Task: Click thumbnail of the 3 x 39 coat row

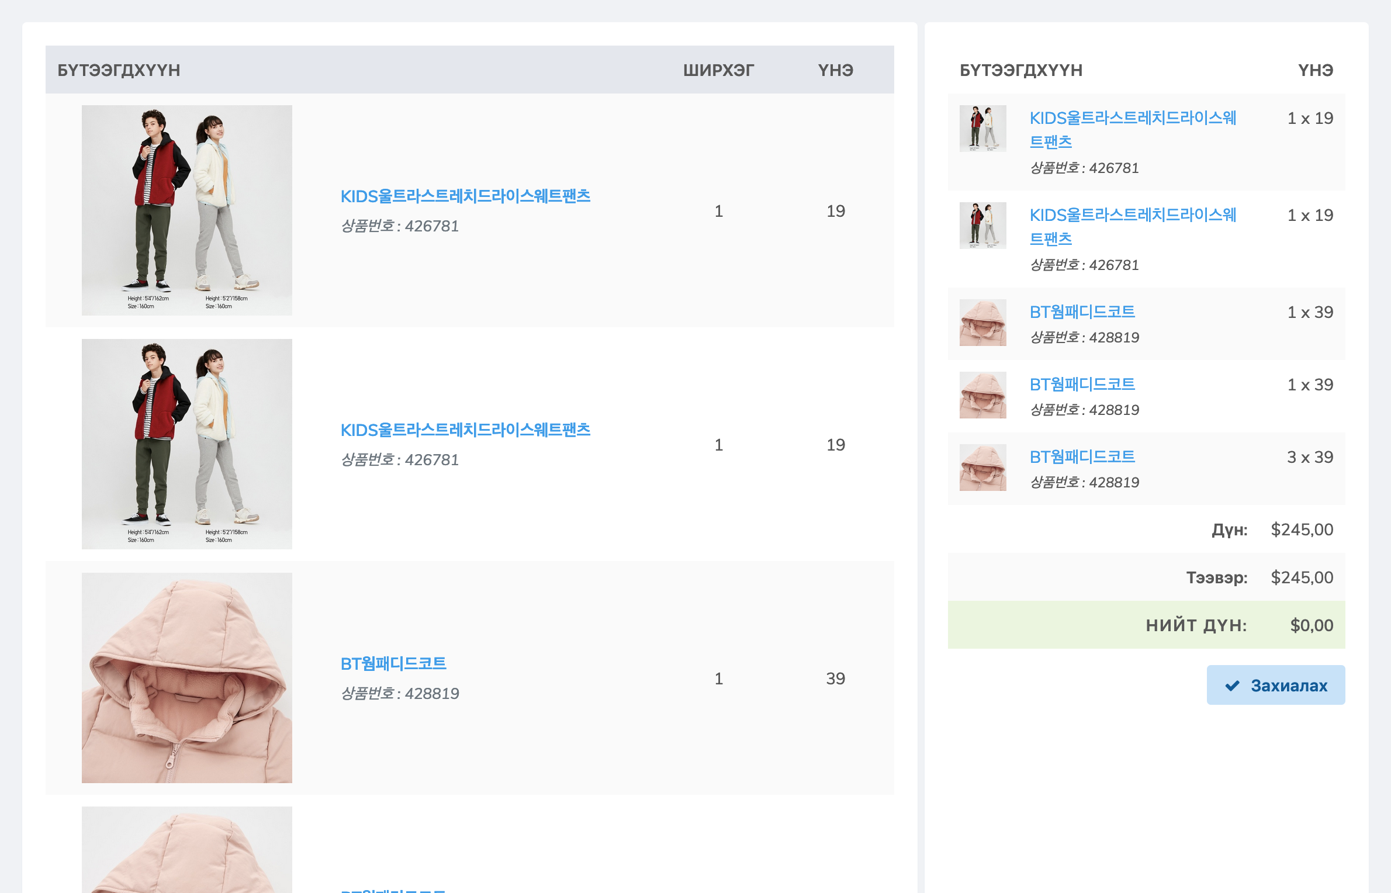Action: pyautogui.click(x=983, y=468)
